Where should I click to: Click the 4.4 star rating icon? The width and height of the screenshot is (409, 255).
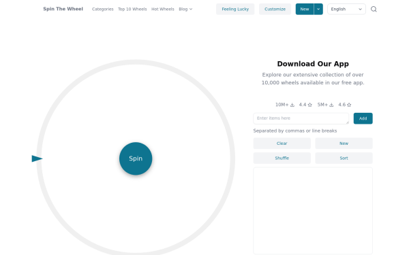[x=309, y=105]
